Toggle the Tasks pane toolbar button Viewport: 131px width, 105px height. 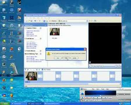[46, 21]
